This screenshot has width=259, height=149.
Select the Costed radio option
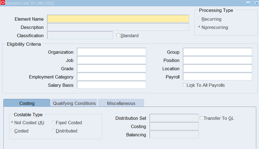tap(12, 131)
